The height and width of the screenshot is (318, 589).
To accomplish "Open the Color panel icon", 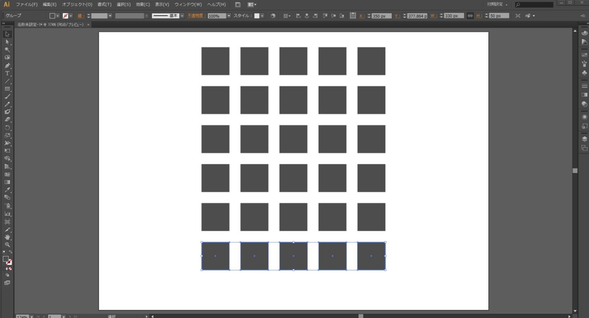I will (x=584, y=33).
